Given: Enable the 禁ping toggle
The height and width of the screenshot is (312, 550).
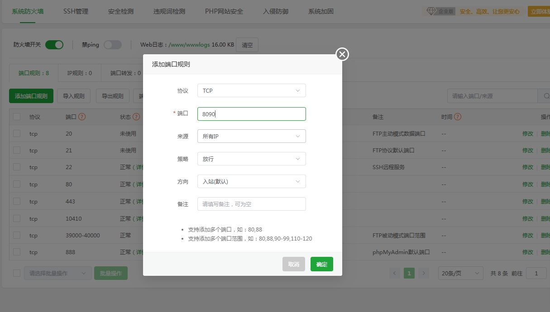Looking at the screenshot, I should point(113,45).
